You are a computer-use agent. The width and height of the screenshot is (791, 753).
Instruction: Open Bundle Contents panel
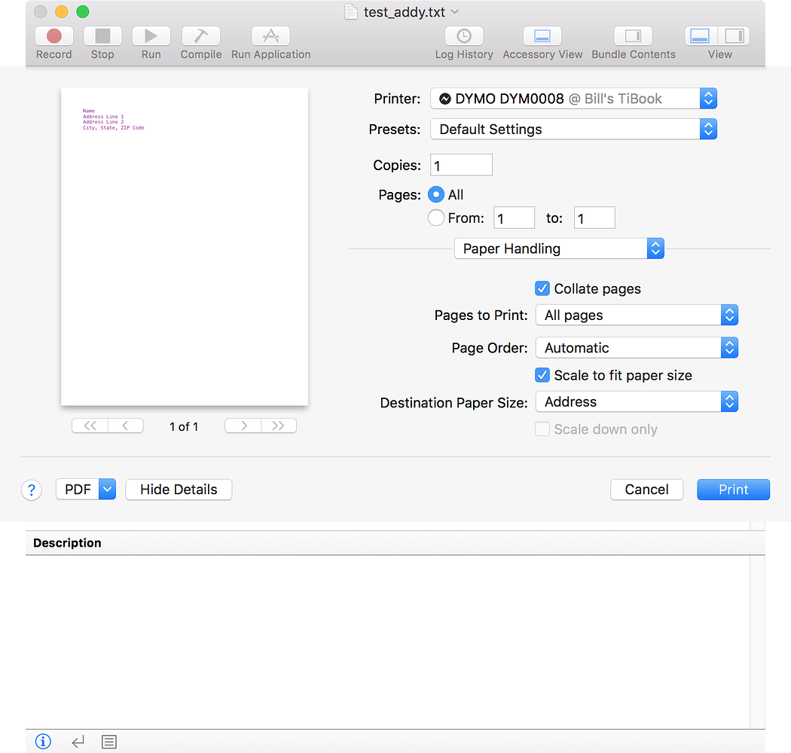[x=633, y=36]
